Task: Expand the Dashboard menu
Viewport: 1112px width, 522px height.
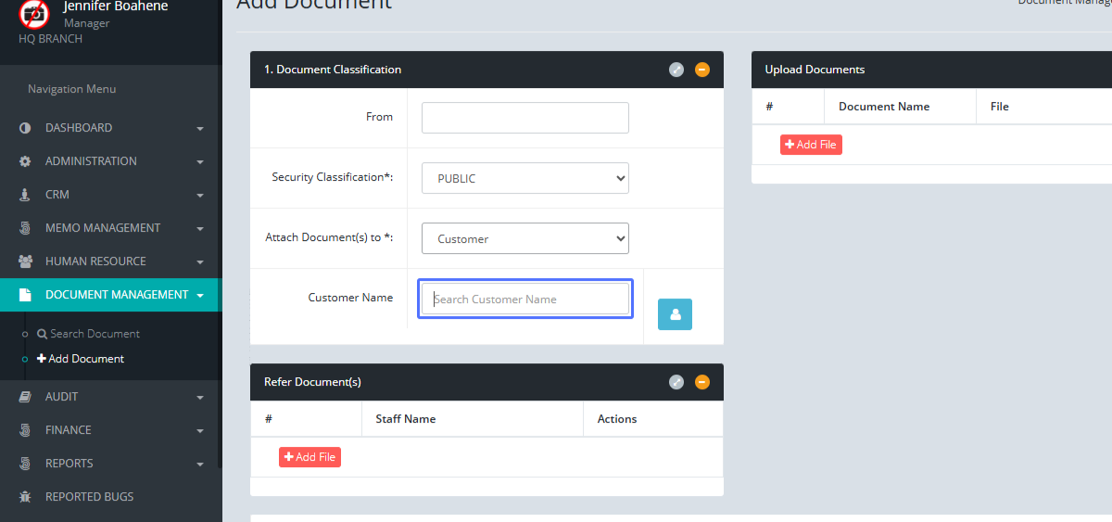Action: tap(111, 128)
